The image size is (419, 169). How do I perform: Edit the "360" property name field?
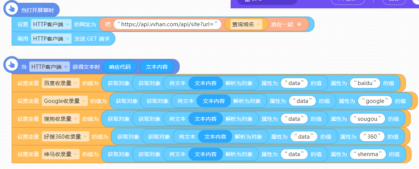point(372,136)
